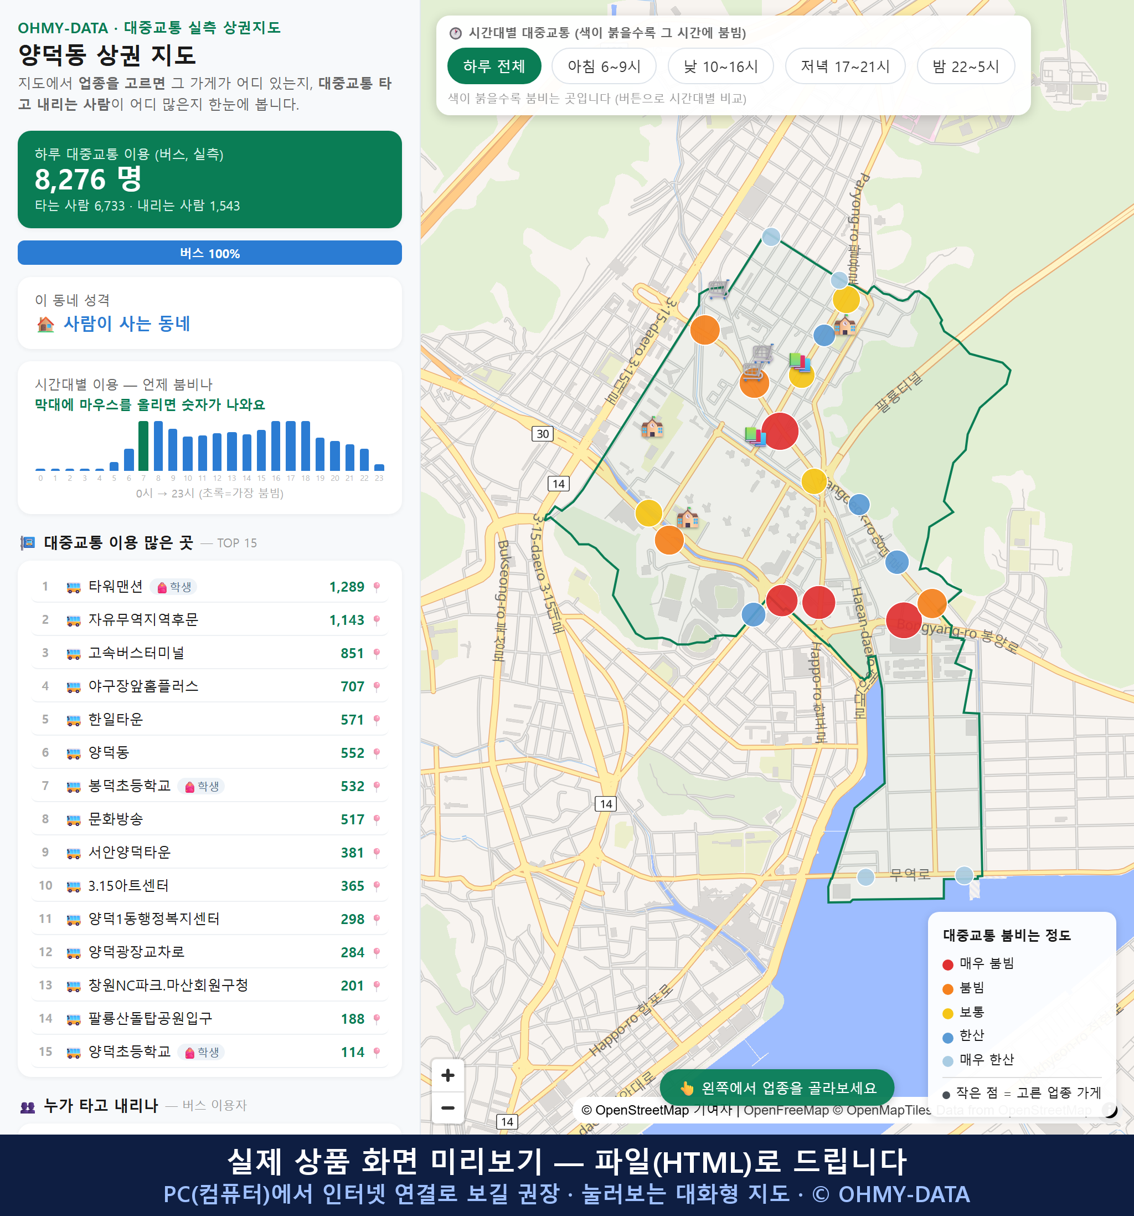Click the large red circle beside book marker

tap(780, 431)
